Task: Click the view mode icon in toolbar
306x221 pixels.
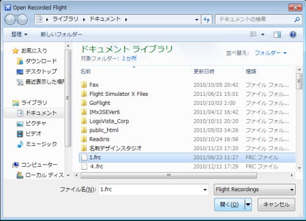Action: coord(253,34)
